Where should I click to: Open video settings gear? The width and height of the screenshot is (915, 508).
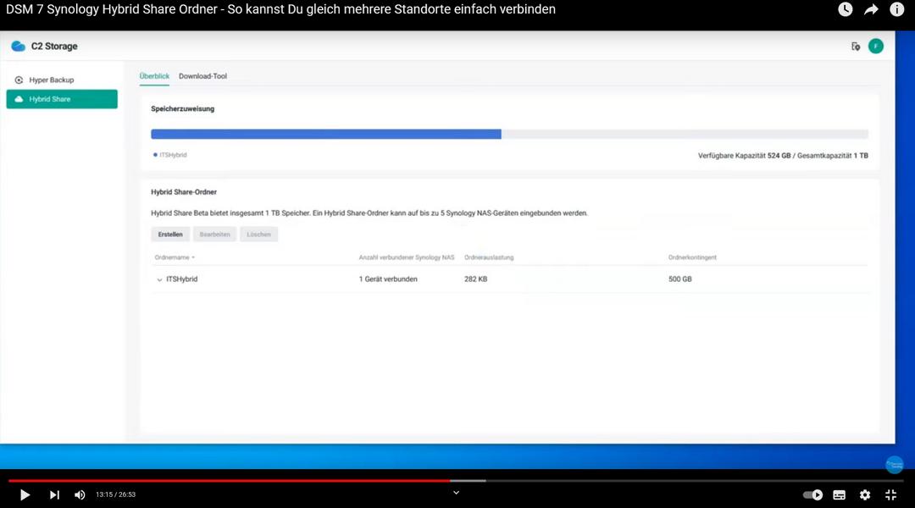pyautogui.click(x=865, y=494)
